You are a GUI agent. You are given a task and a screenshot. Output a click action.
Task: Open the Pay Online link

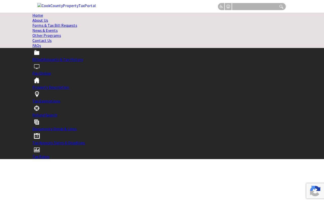[x=42, y=73]
